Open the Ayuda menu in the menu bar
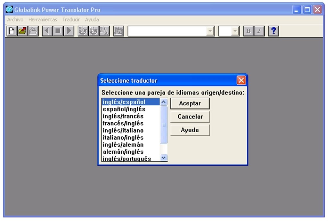Screen dimensions: 328x221 92,20
